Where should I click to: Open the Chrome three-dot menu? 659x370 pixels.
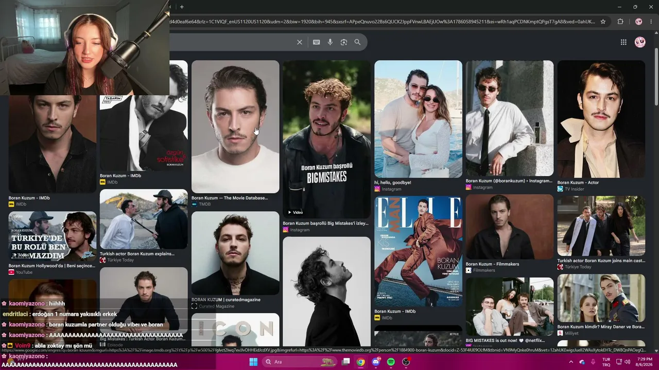coord(651,22)
